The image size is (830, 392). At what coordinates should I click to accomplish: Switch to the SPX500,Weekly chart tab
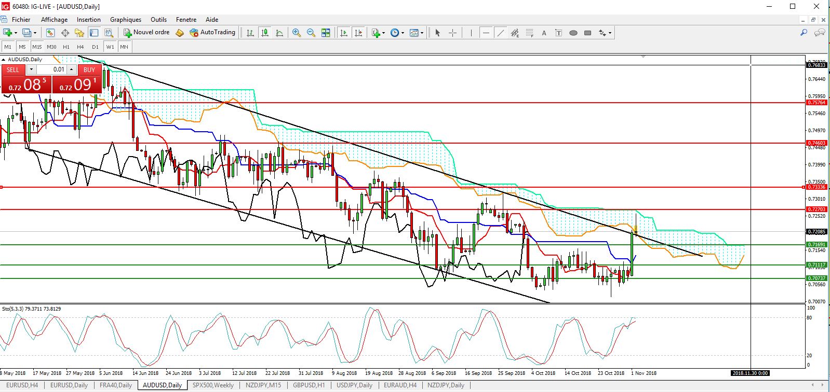(213, 385)
